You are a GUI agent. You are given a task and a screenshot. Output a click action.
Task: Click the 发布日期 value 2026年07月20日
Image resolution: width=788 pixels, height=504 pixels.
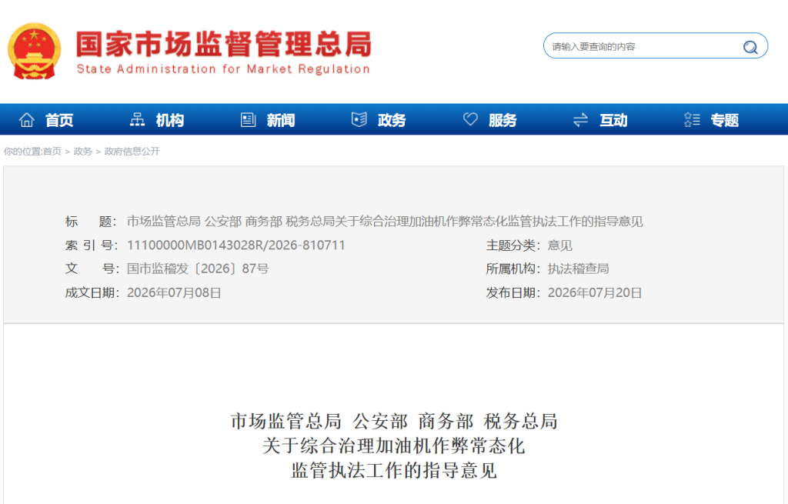(x=595, y=293)
